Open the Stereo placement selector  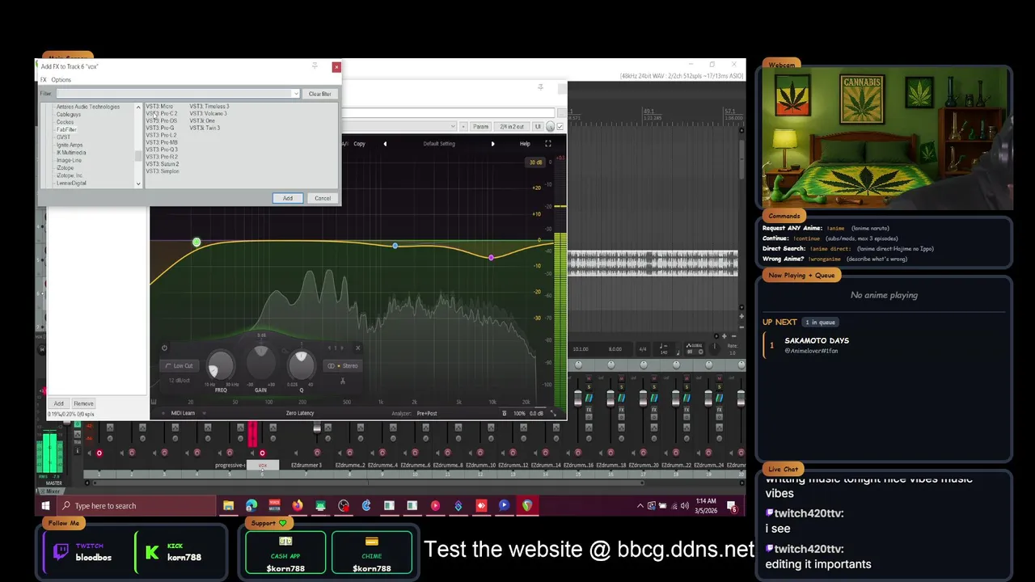coord(342,366)
